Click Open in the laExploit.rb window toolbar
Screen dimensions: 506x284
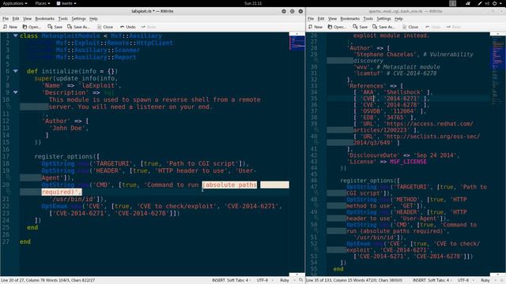point(32,27)
